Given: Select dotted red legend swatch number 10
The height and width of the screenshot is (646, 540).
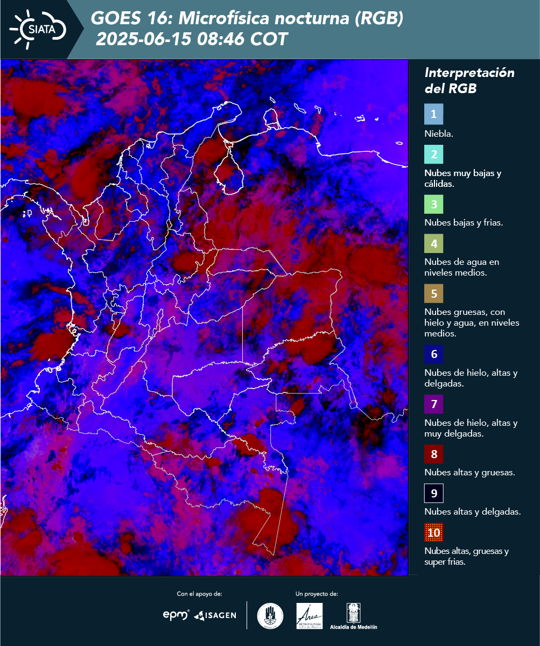Looking at the screenshot, I should tap(433, 533).
